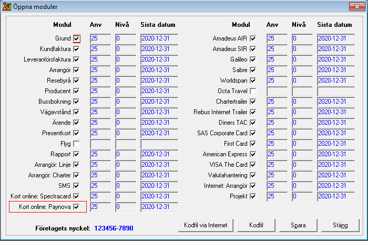Click Sista datum field for Internet: Arrangör
Viewport: 368px width, 241px height.
(336, 186)
